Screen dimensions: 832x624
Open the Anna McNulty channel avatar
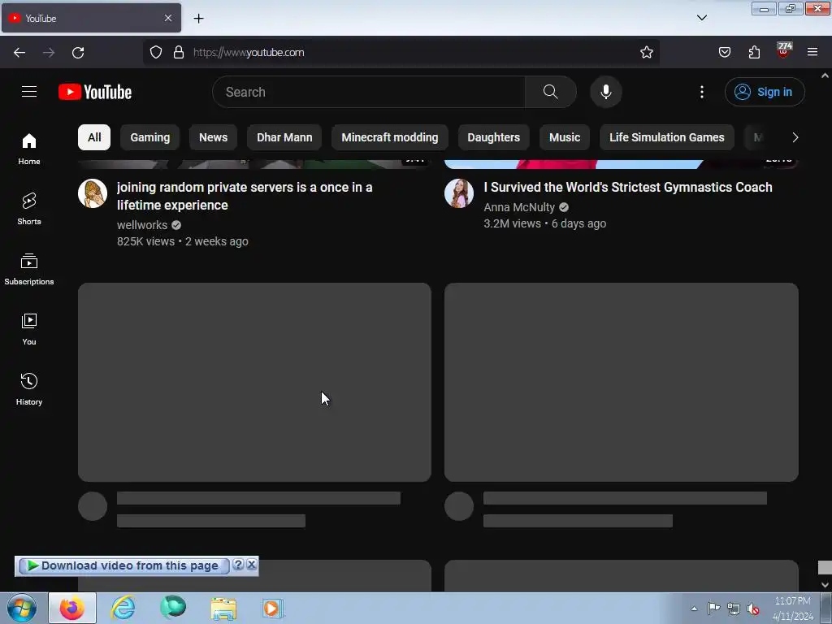(x=459, y=193)
